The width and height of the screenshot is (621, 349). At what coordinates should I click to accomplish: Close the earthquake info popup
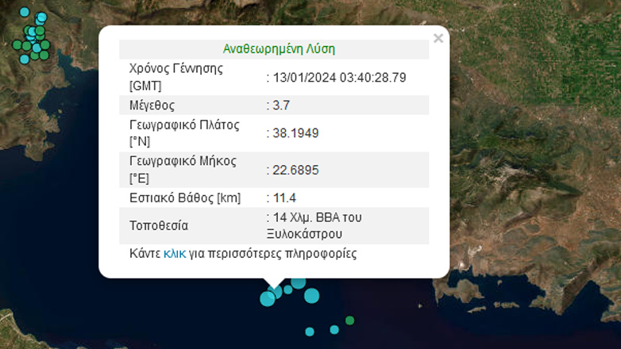(438, 38)
